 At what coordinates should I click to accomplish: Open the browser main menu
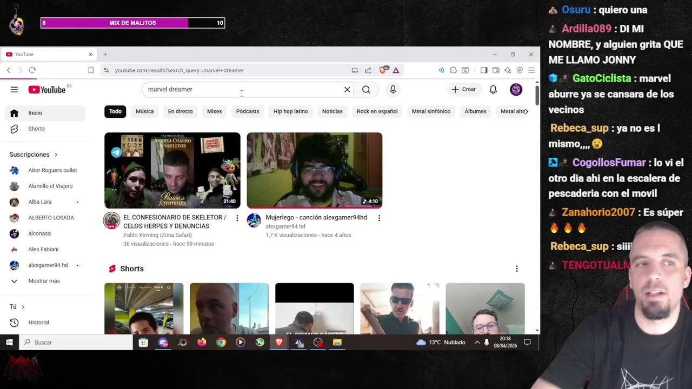(x=531, y=70)
